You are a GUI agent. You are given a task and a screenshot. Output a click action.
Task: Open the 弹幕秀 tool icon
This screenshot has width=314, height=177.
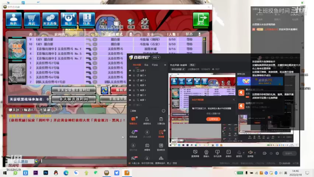[147, 147]
